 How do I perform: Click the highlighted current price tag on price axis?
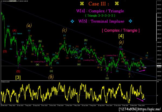click(x=159, y=66)
